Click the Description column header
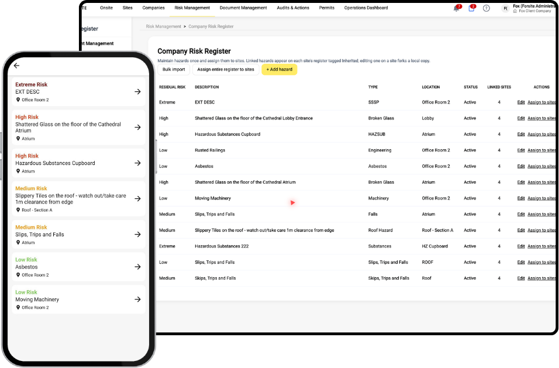559x368 pixels. 207,87
